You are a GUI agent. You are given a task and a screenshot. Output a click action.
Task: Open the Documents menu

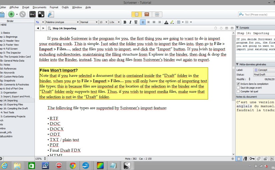click(39, 7)
